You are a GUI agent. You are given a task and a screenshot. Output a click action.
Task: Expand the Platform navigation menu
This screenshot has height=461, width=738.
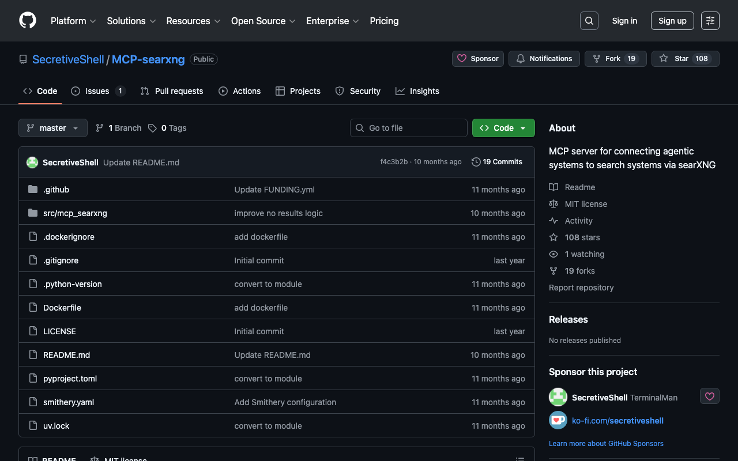point(73,21)
